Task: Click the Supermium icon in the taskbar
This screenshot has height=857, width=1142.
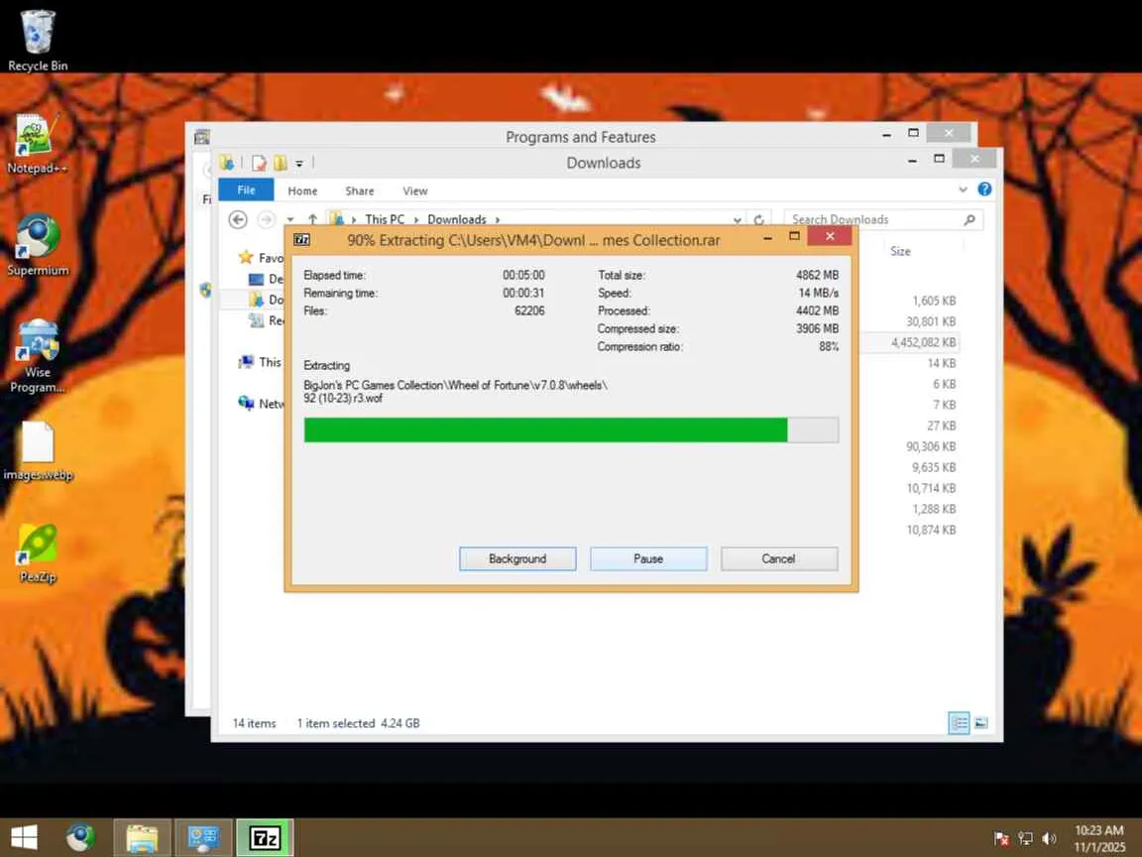Action: (80, 837)
